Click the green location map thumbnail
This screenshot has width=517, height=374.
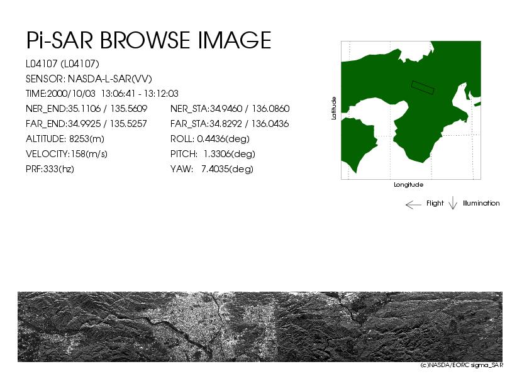point(411,110)
